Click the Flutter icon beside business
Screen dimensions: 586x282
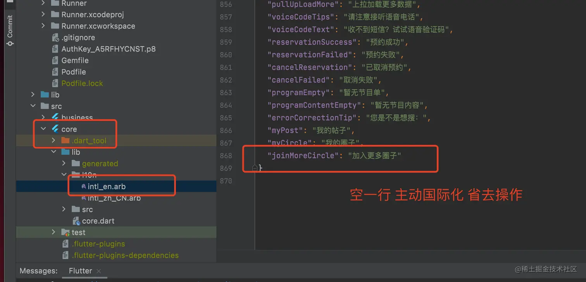click(55, 117)
